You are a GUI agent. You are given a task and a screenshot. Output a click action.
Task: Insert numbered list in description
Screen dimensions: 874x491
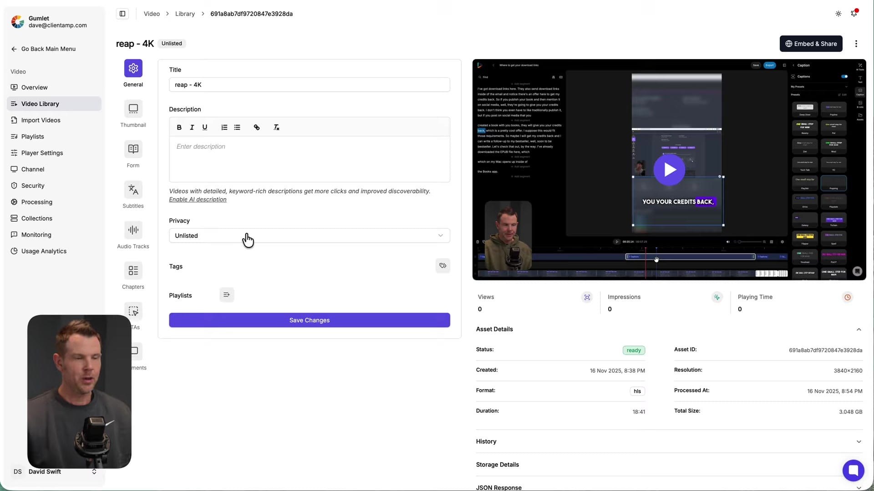(x=224, y=127)
